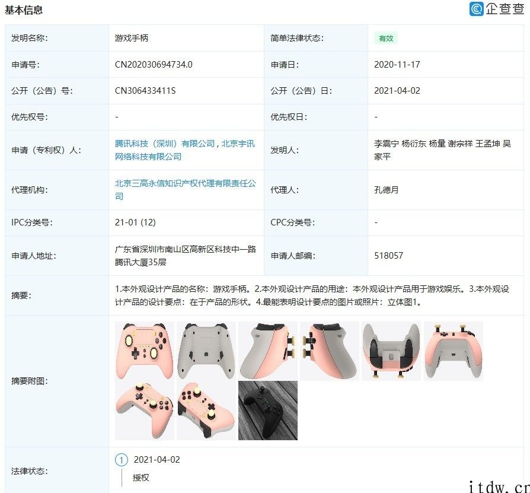Open second pink perspective view with black grips
530x493 pixels.
pos(206,411)
